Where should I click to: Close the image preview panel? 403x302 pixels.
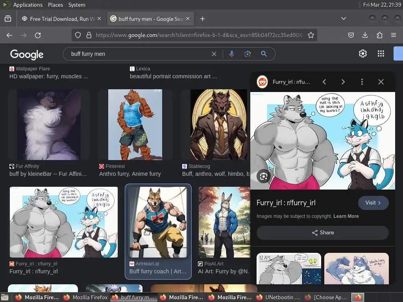coord(381,82)
